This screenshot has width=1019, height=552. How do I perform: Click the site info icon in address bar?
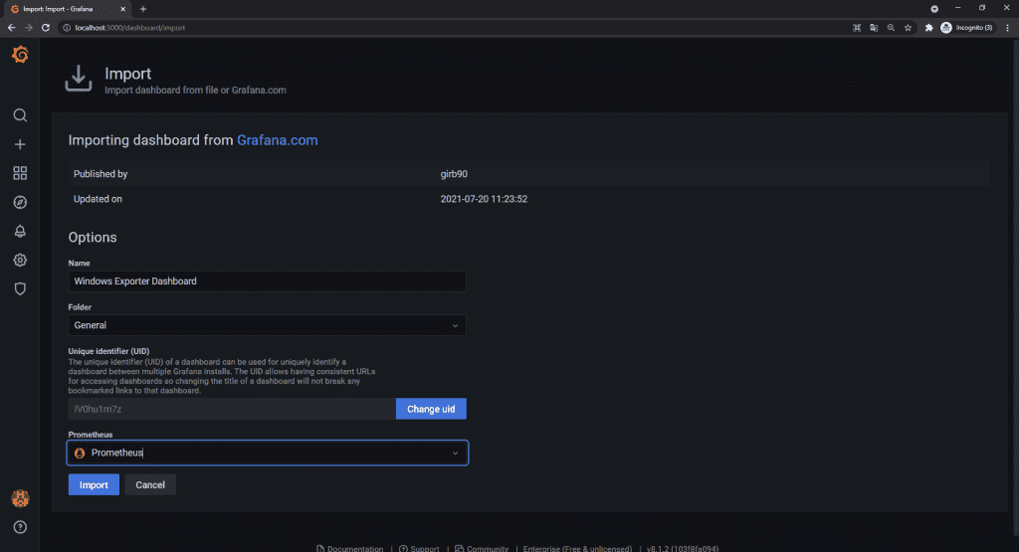pyautogui.click(x=67, y=27)
